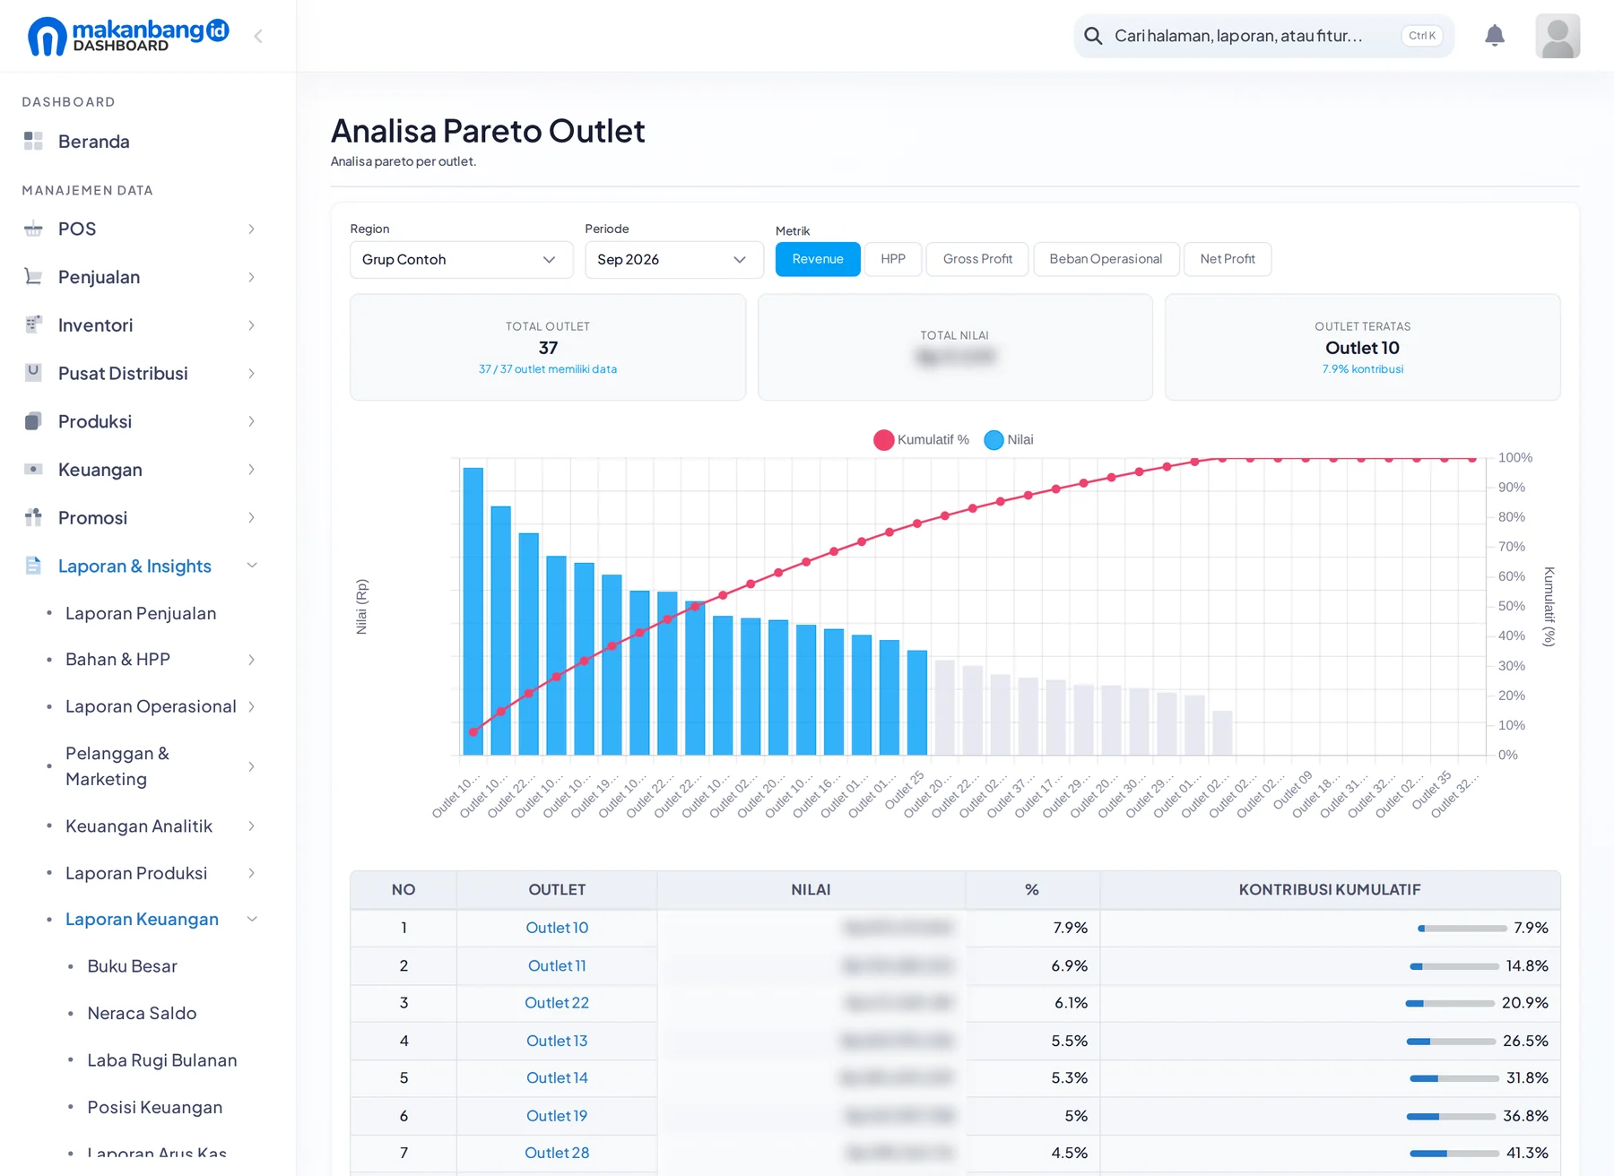Select the Gross Profit metric
1614x1176 pixels.
[977, 259]
